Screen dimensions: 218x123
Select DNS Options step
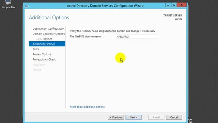point(44,39)
